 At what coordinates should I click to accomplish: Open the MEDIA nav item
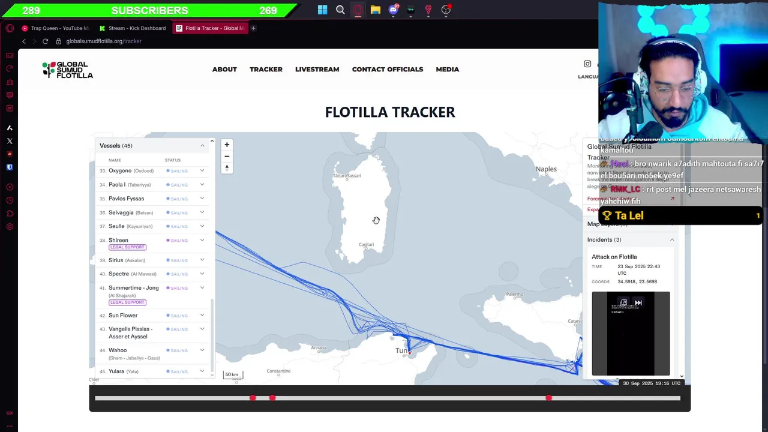tap(447, 70)
